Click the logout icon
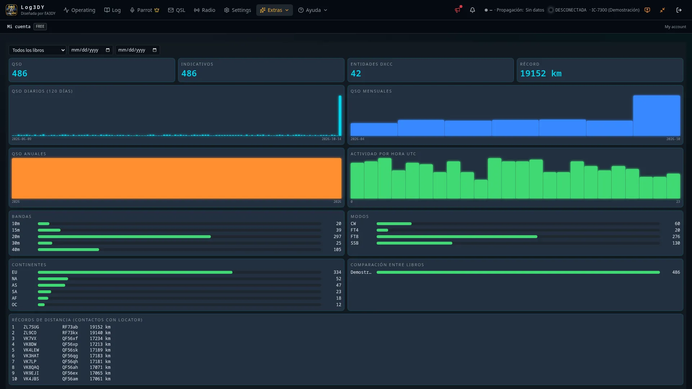Viewport: 692px width, 389px height. (x=679, y=10)
